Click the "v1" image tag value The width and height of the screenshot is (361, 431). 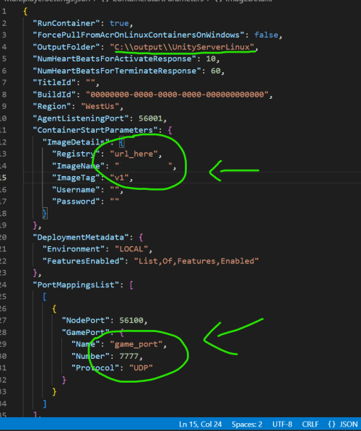click(119, 178)
